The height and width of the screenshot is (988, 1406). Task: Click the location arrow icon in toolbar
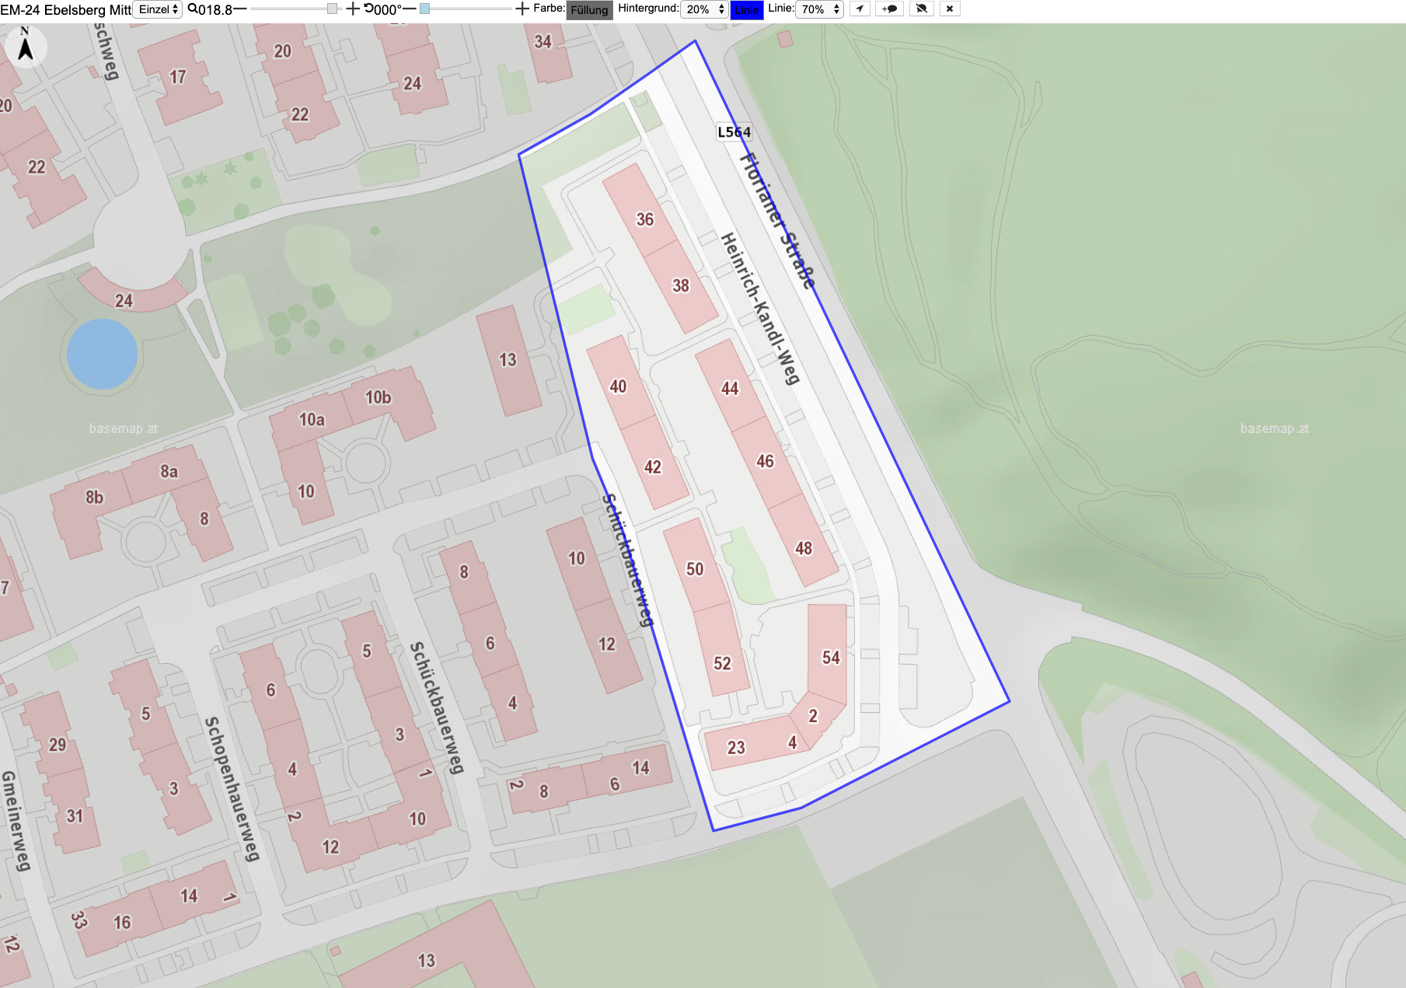860,9
